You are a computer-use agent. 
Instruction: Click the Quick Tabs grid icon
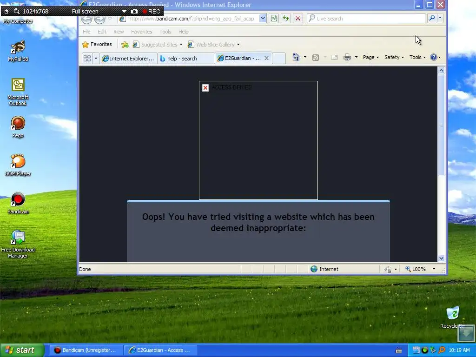87,58
